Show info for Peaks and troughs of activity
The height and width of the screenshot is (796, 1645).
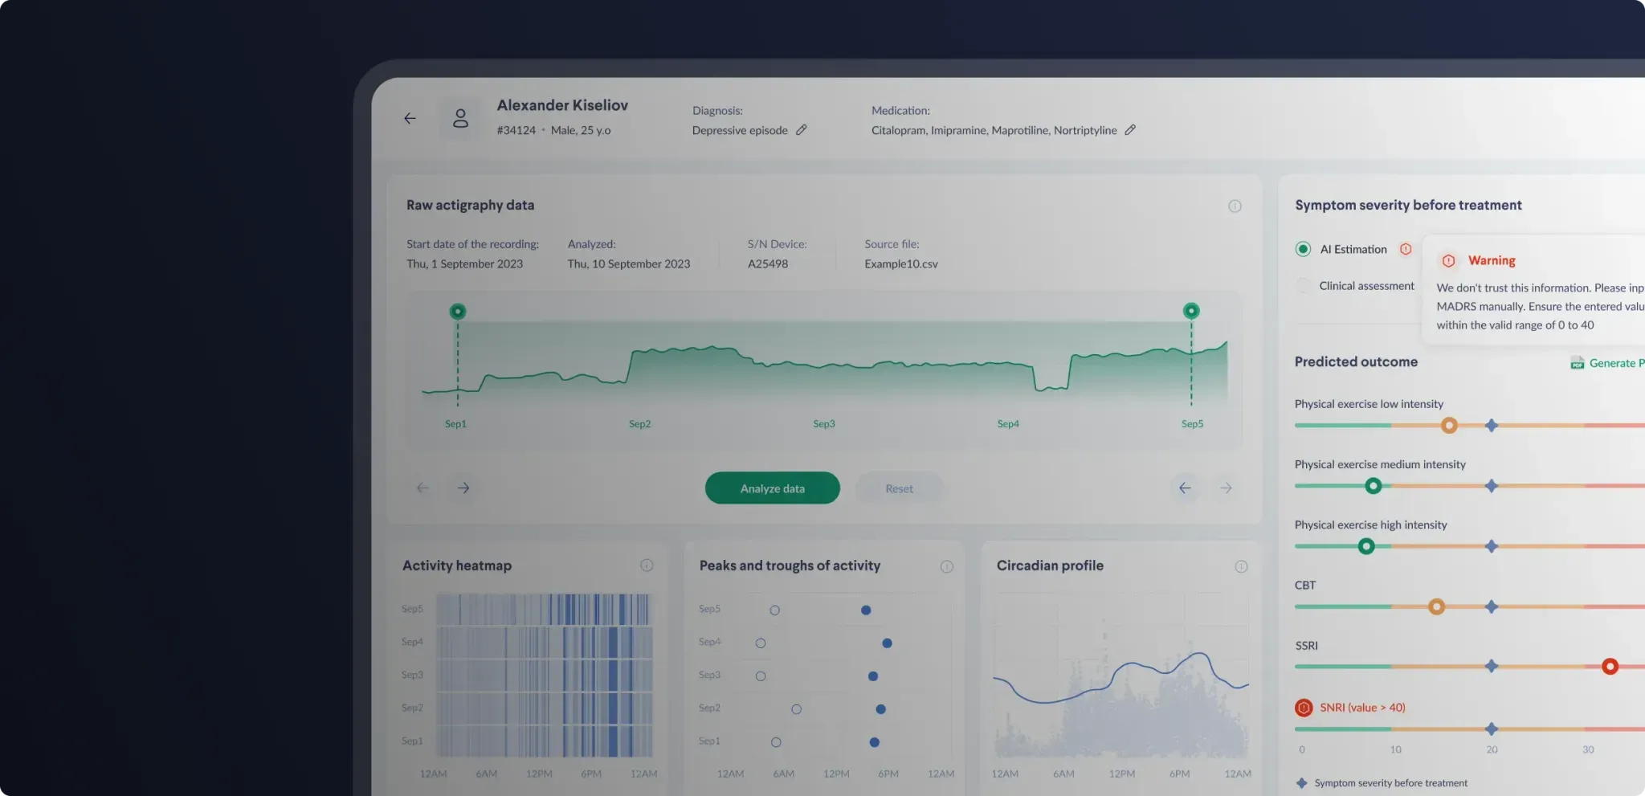[x=947, y=567]
